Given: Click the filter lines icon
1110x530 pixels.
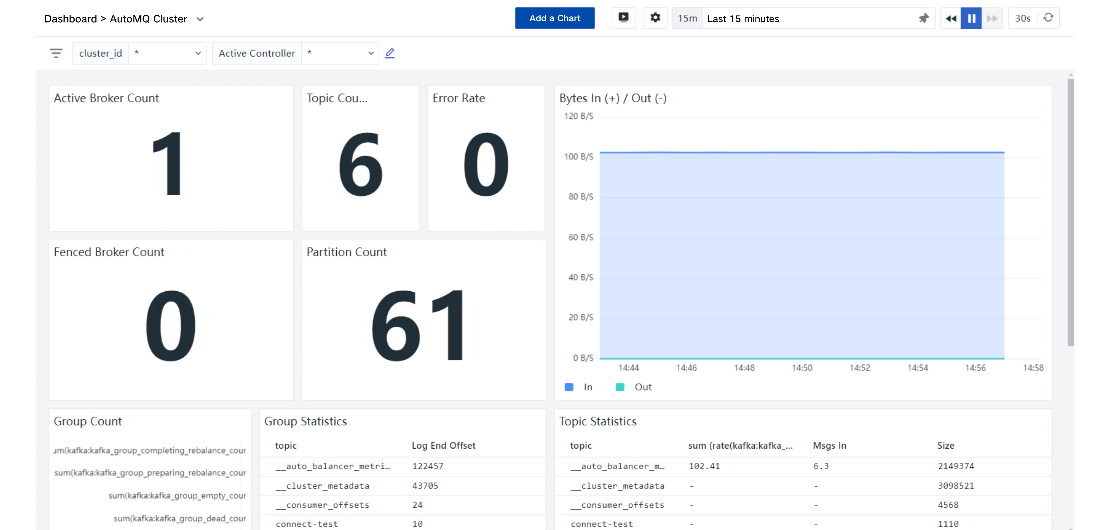Looking at the screenshot, I should tap(56, 53).
